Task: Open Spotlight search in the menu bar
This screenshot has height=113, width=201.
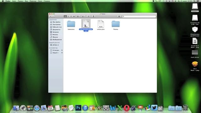Action: click(194, 1)
